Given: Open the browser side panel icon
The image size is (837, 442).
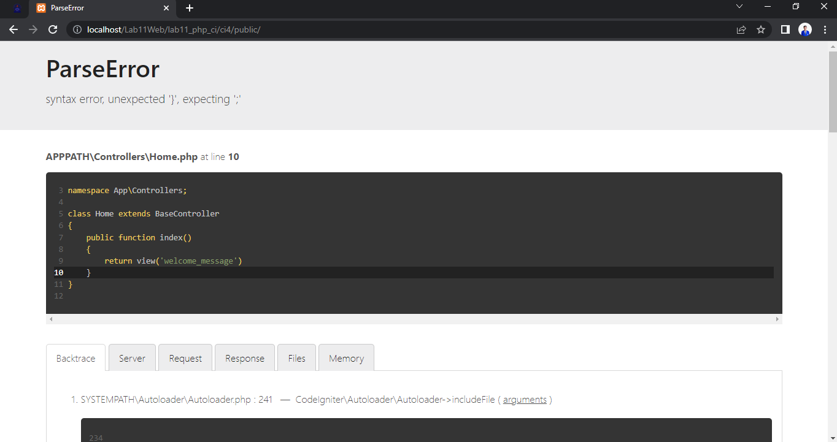Looking at the screenshot, I should (785, 29).
